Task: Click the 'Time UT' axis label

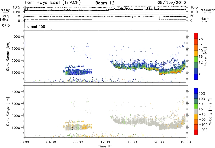Action: coord(105,146)
